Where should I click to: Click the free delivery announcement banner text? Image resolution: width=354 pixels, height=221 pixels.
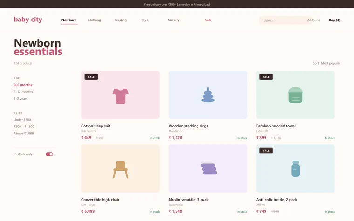coord(177,4)
